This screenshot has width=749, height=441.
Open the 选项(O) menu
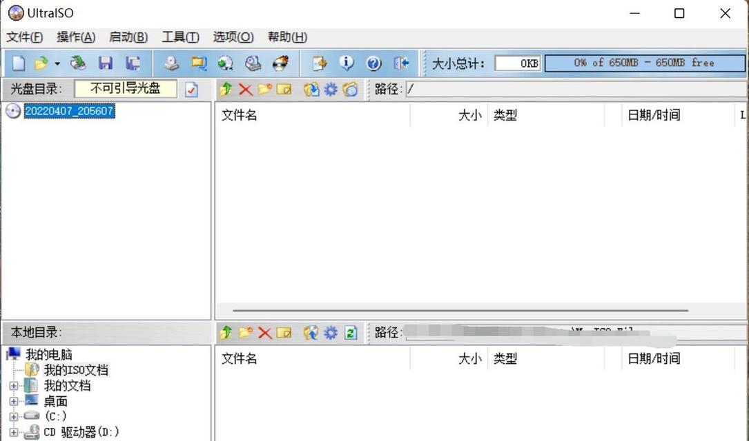coord(233,37)
